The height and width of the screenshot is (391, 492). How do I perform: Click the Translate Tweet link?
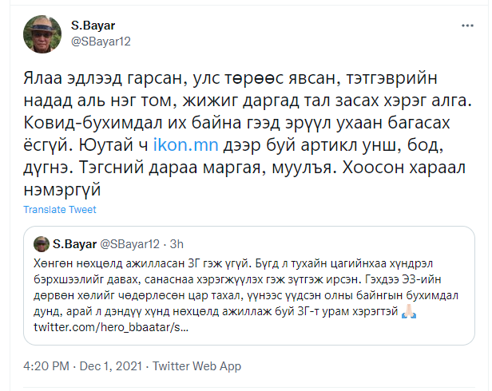pos(60,209)
